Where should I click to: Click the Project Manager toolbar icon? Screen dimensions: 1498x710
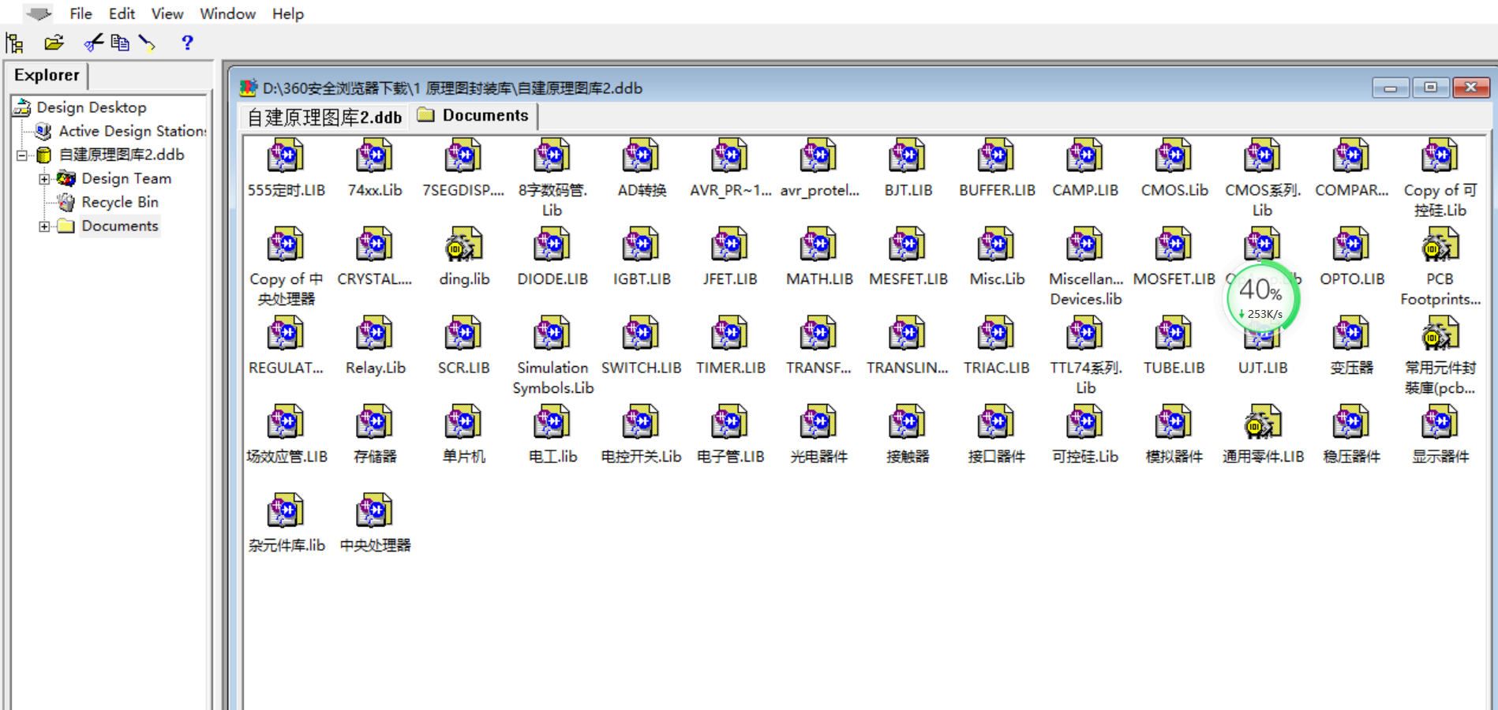[x=15, y=43]
